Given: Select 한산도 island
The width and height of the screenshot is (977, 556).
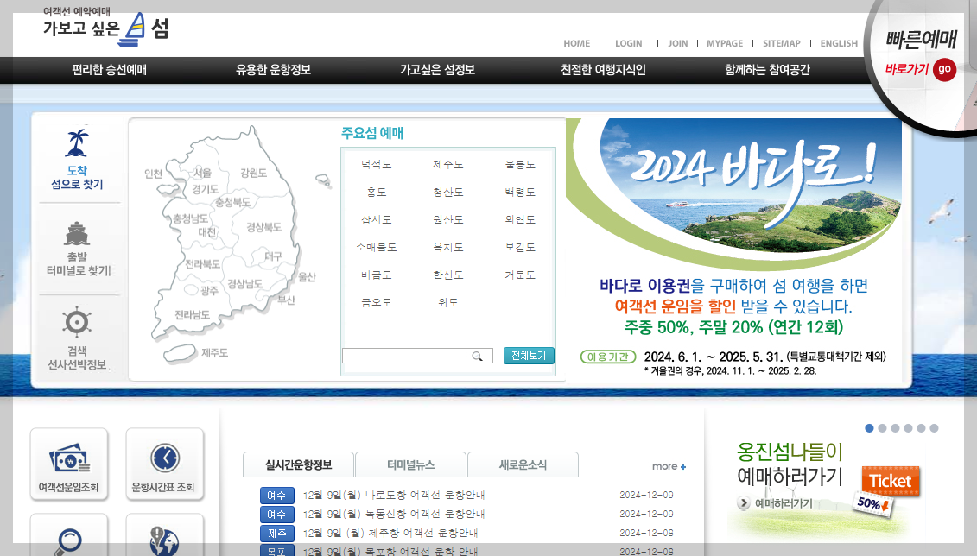Looking at the screenshot, I should tap(448, 275).
